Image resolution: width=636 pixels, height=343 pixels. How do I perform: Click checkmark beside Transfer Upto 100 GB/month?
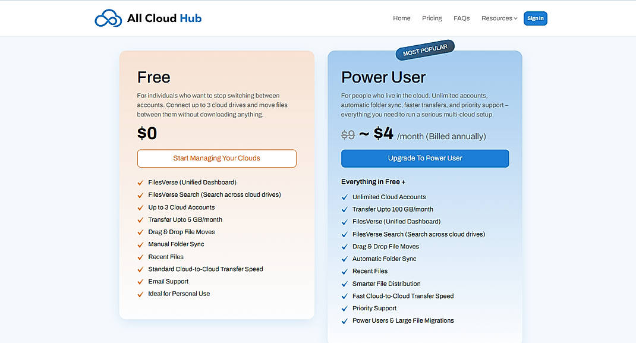coord(345,210)
